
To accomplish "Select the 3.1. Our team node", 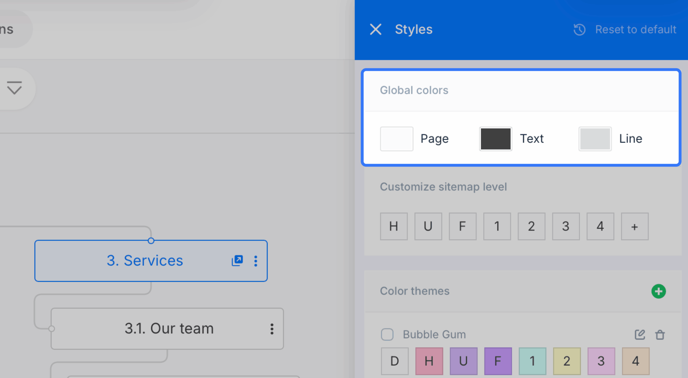I will pyautogui.click(x=167, y=329).
